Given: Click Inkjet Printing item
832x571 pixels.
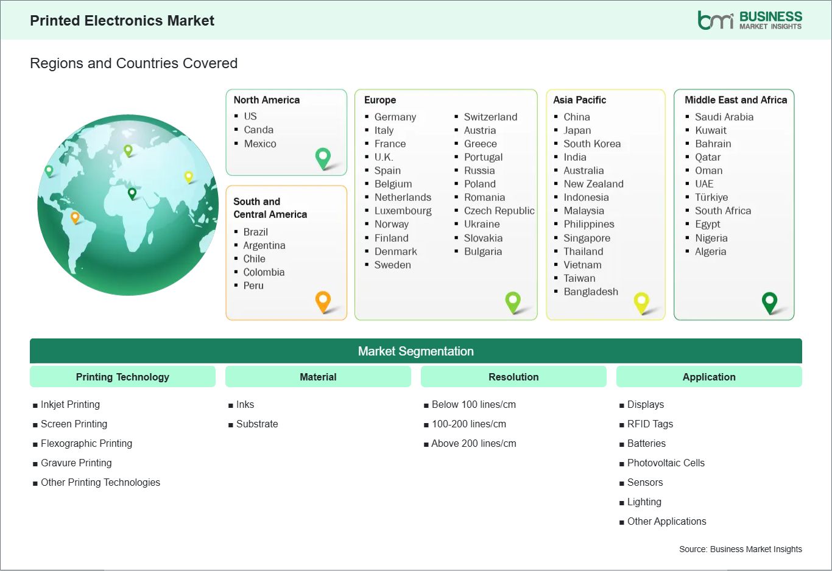Looking at the screenshot, I should click(70, 404).
